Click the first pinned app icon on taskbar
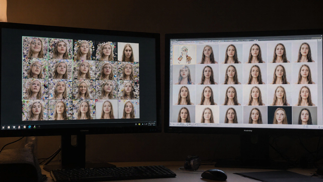This screenshot has height=182, width=323. tap(4, 127)
